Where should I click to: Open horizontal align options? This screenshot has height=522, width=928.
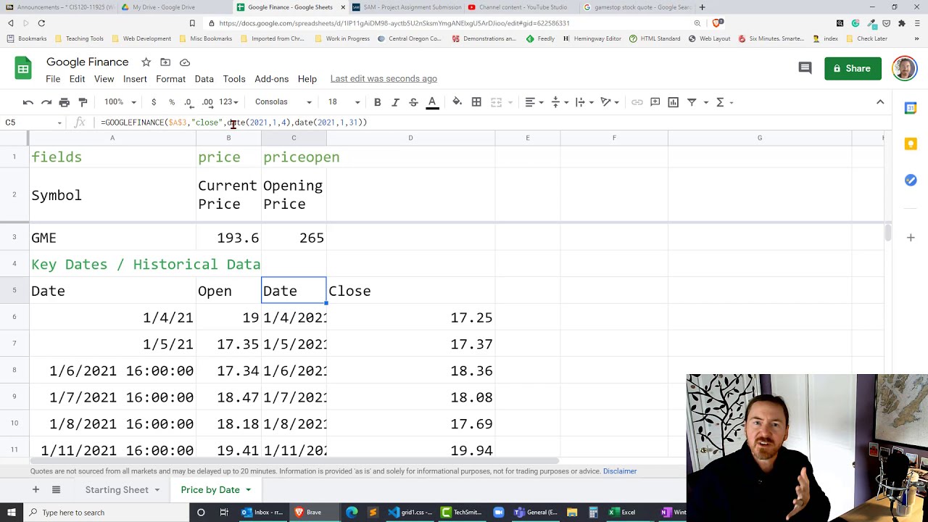(534, 102)
